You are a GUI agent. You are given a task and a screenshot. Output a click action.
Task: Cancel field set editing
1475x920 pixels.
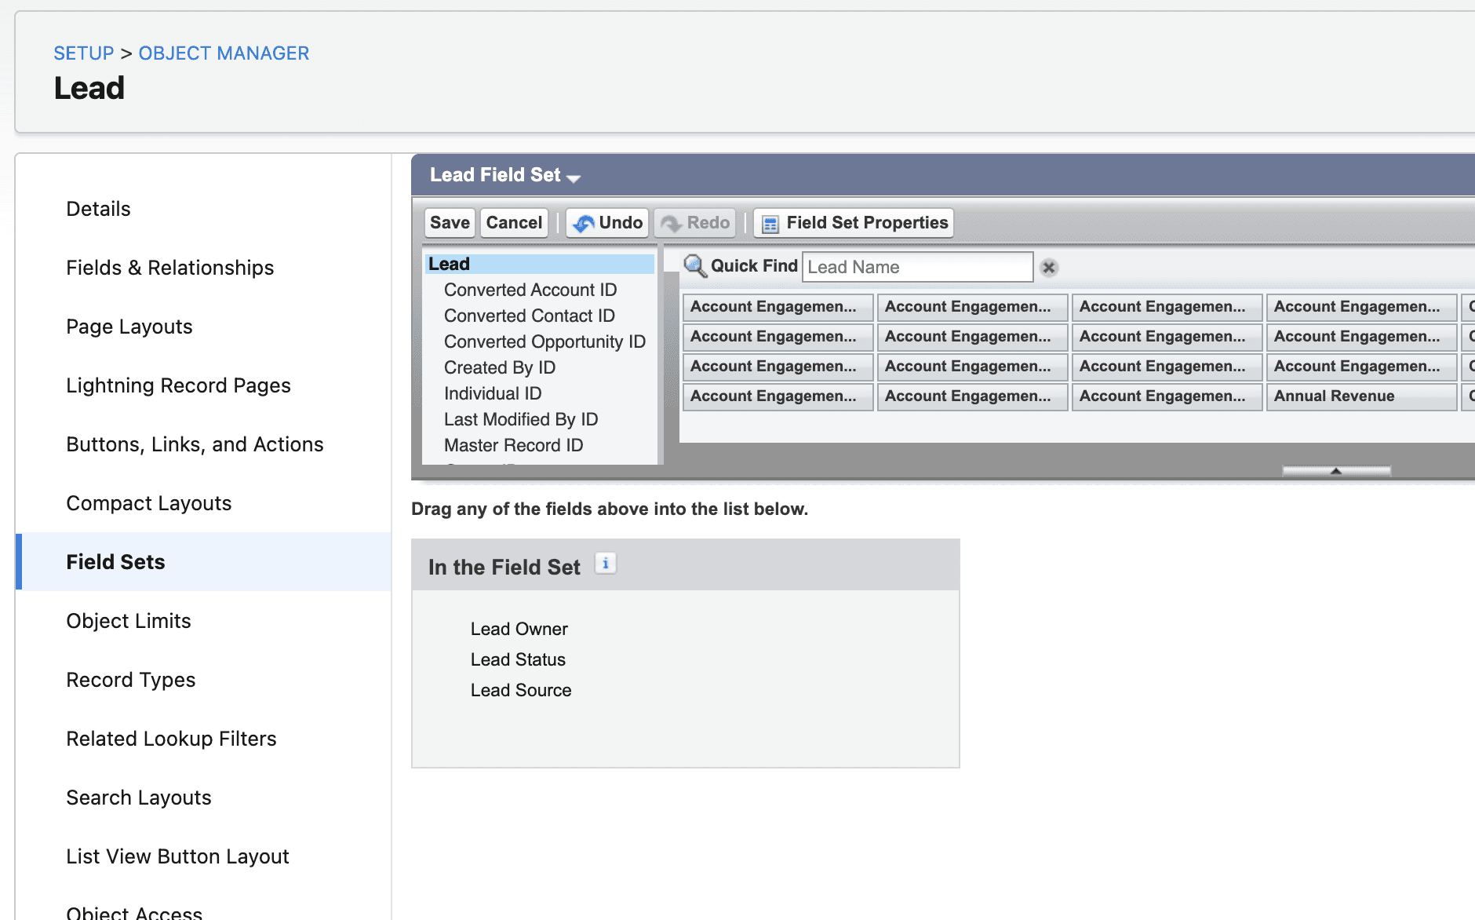click(514, 223)
